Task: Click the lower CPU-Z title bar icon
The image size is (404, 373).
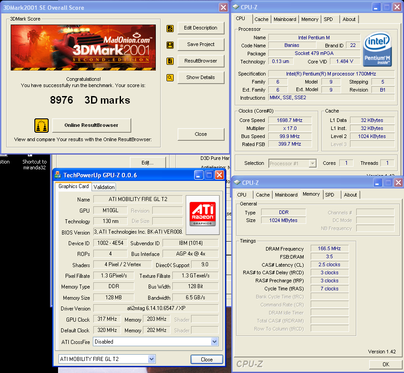Action: pos(237,183)
